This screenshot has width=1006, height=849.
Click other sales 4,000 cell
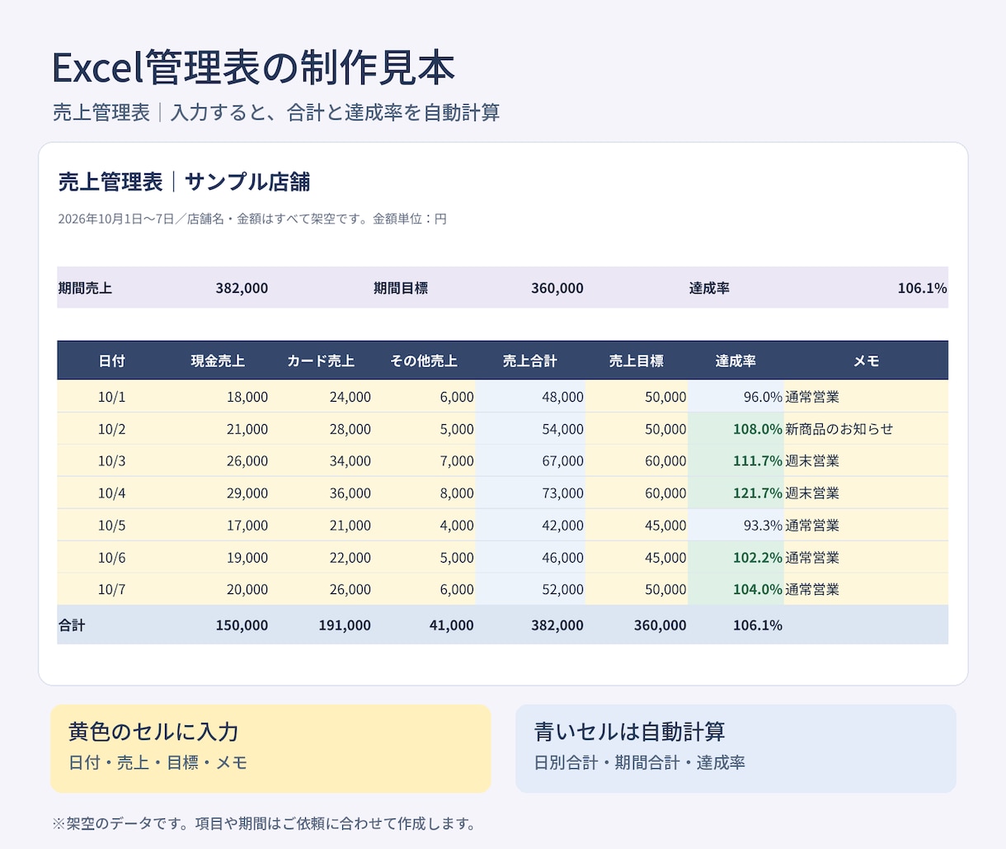[x=424, y=526]
